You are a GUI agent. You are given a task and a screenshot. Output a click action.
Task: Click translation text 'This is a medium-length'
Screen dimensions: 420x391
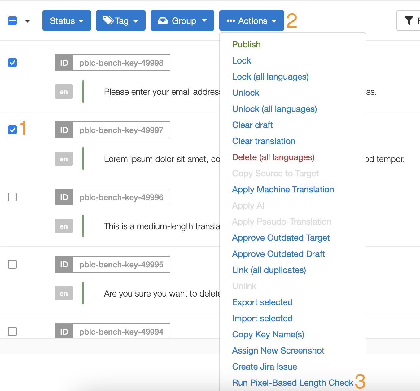162,226
